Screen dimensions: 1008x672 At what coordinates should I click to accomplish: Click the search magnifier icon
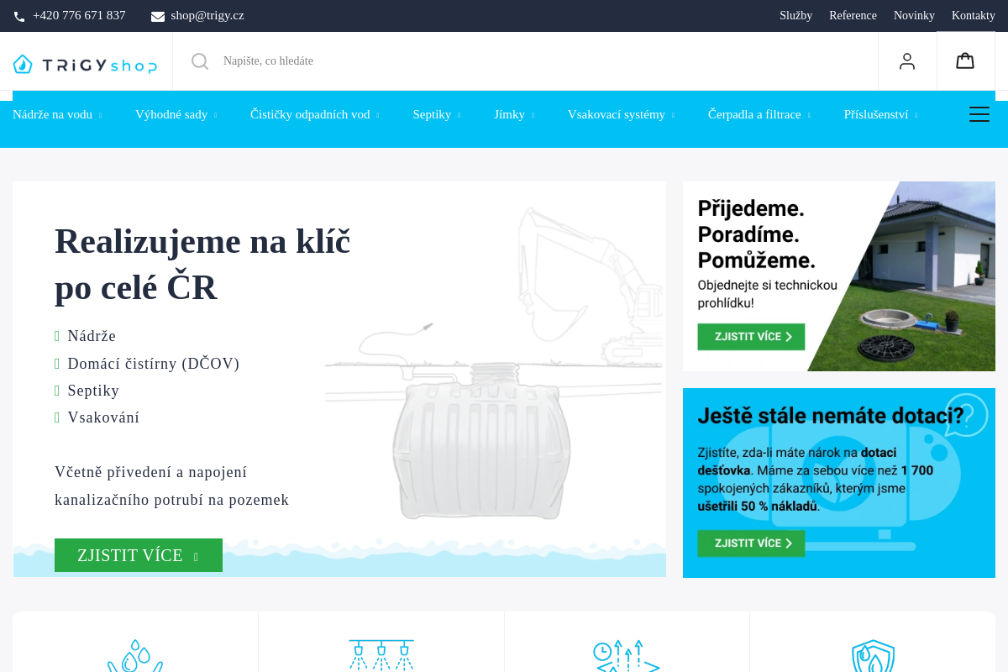tap(200, 61)
